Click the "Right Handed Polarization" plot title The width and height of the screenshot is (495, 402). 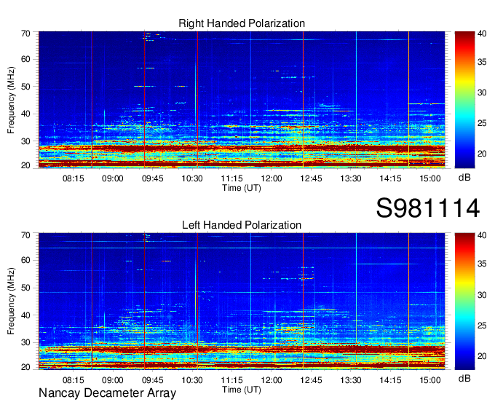(242, 23)
